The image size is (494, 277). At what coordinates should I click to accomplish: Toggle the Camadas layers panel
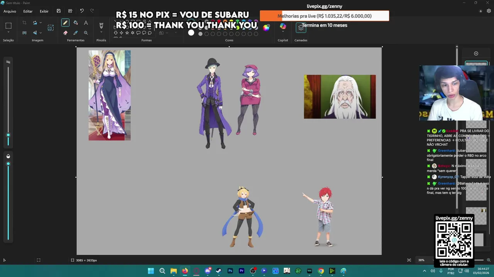point(301,27)
